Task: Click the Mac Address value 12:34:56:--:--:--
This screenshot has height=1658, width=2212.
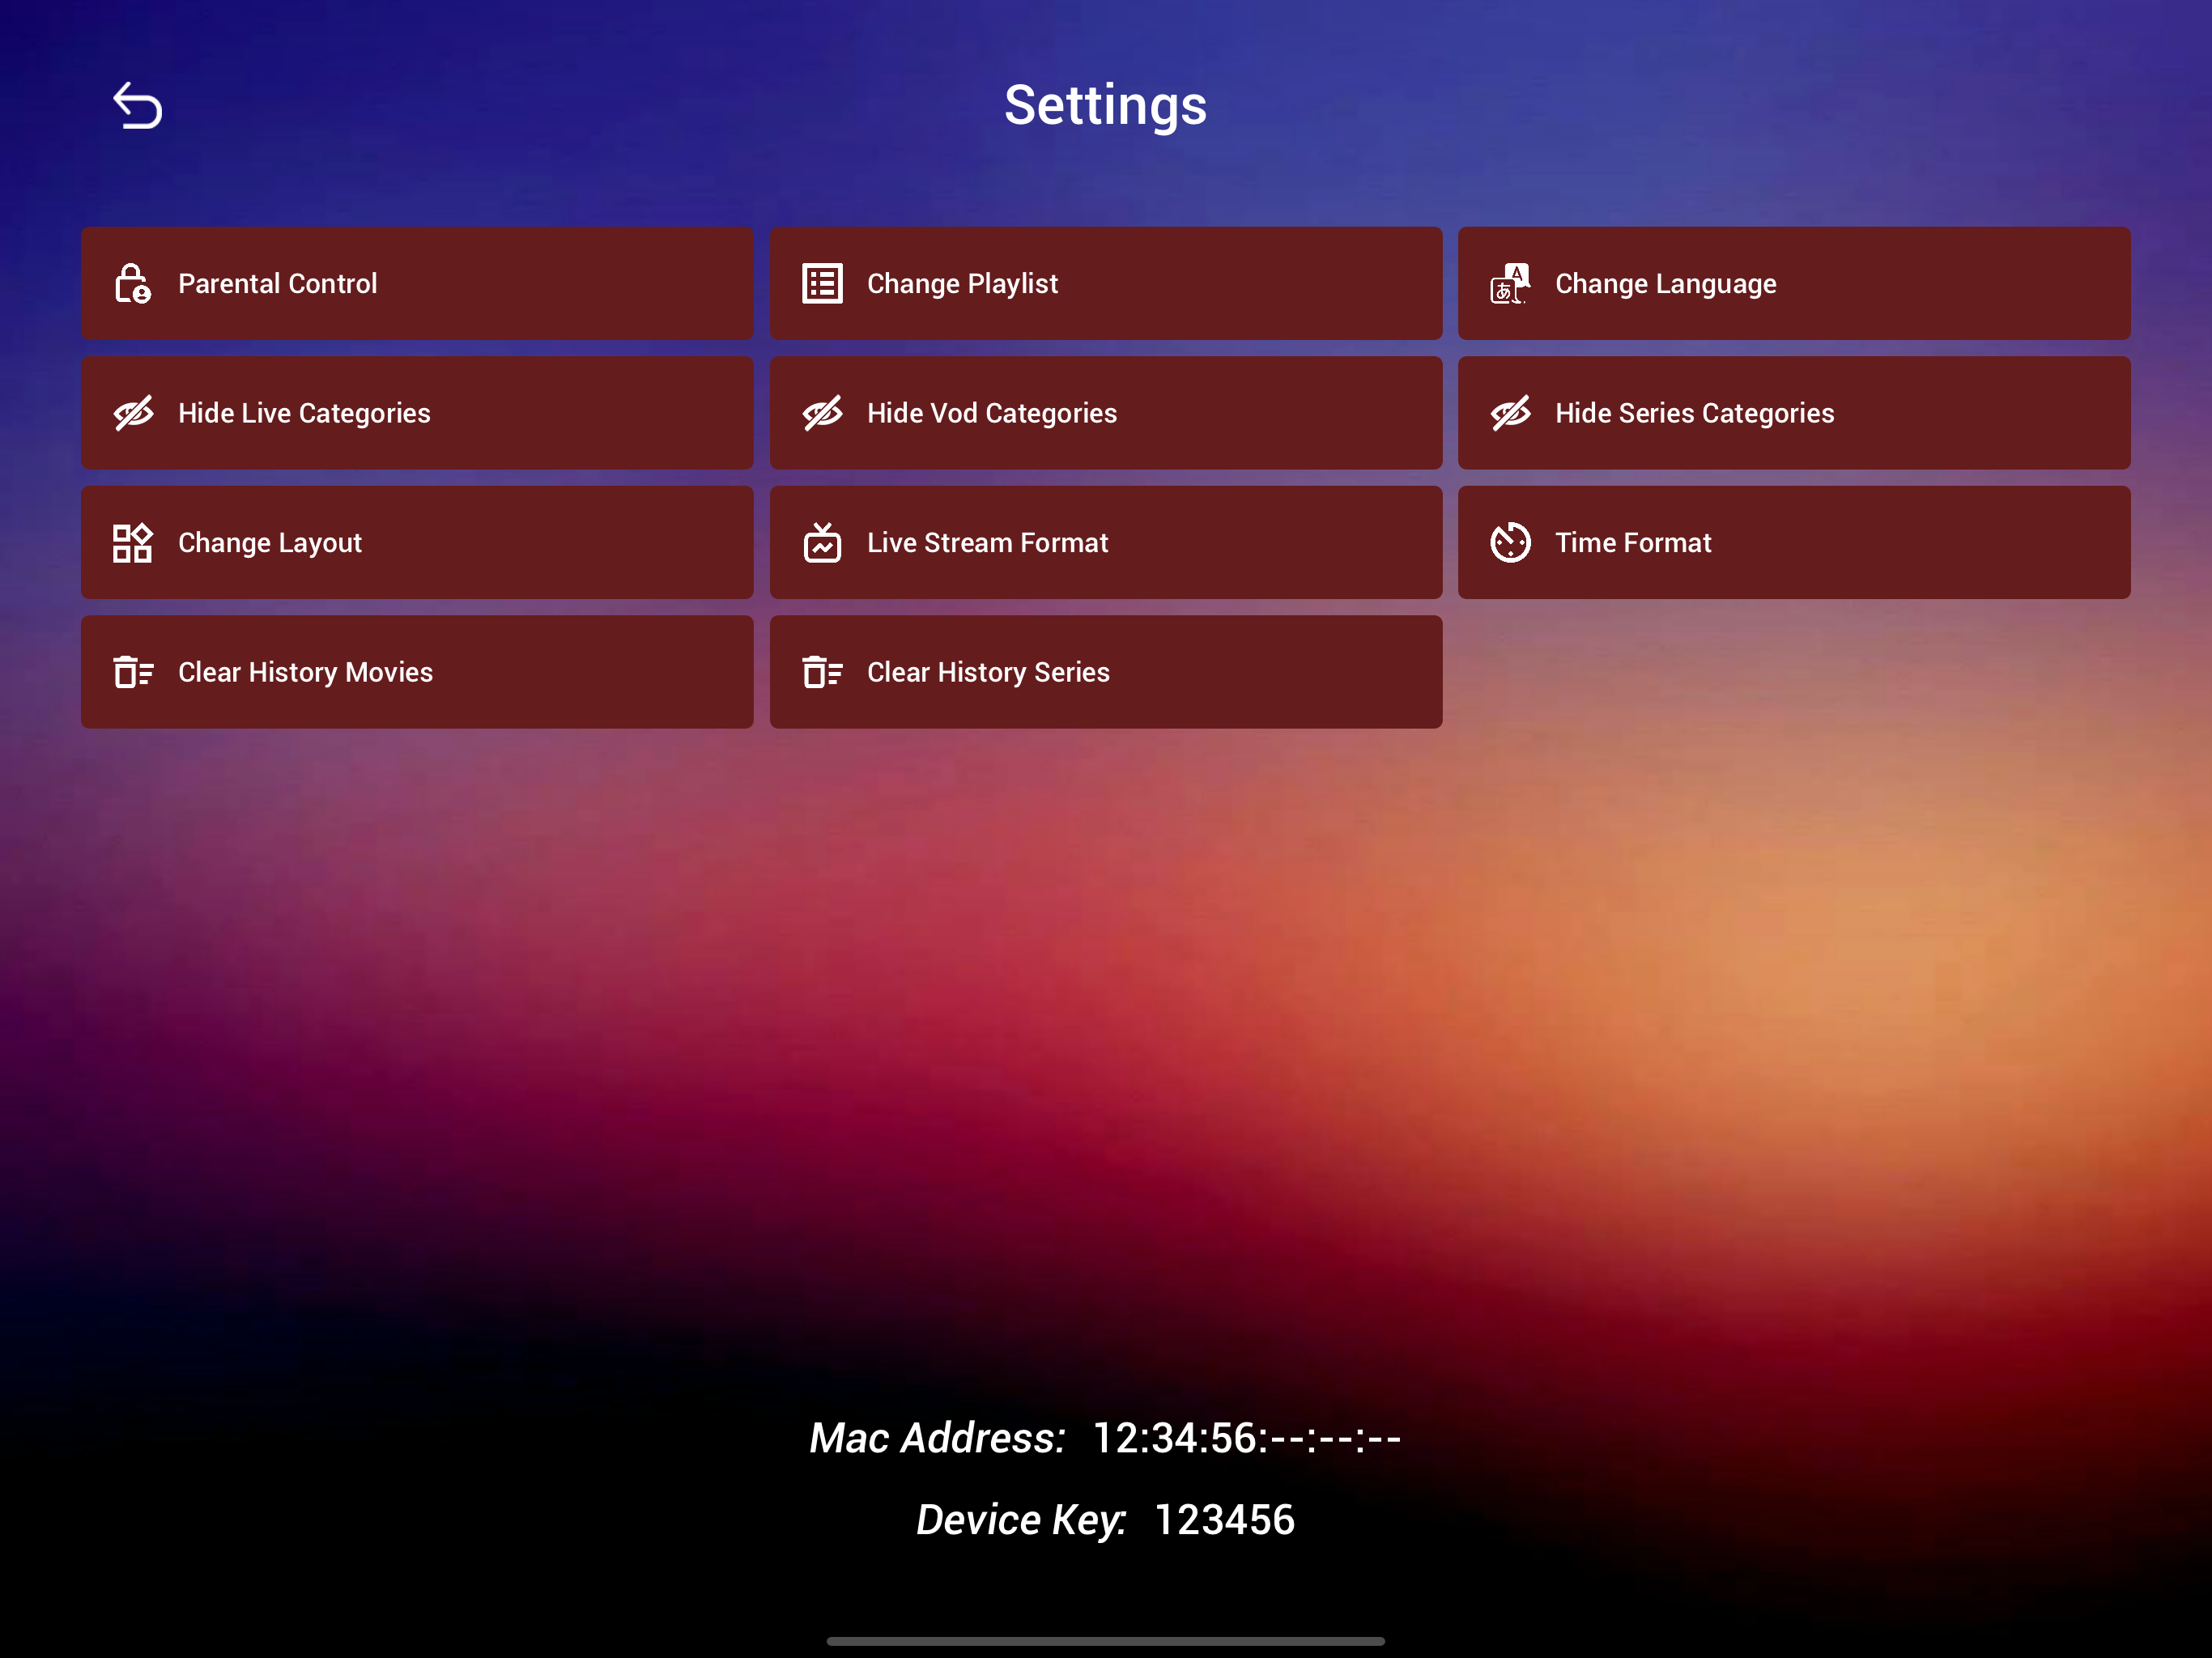Action: [1247, 1438]
